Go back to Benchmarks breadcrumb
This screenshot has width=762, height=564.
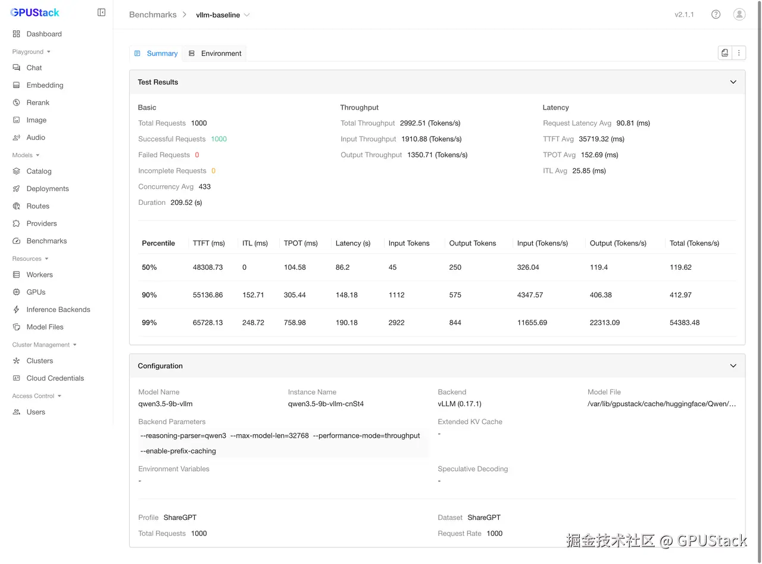[x=153, y=15]
